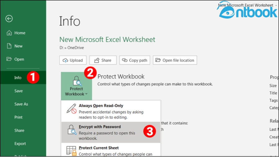Click the Open file location folder icon
This screenshot has height=157, width=279.
[x=158, y=60]
